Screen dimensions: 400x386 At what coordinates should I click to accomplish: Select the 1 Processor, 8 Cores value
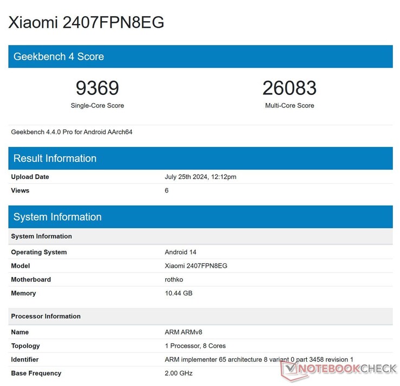click(195, 346)
